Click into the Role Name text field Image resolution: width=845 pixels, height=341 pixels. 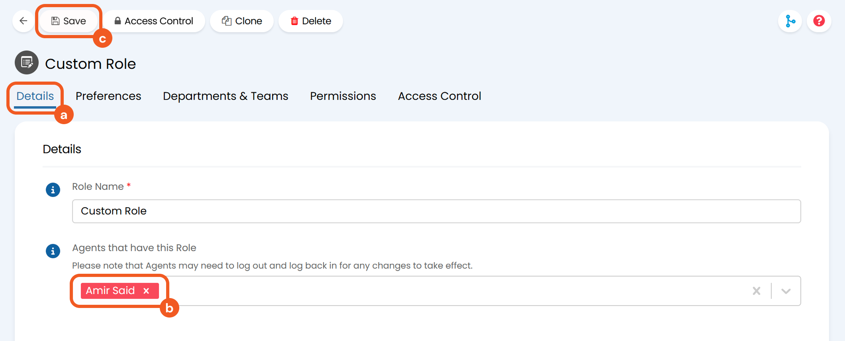(436, 211)
